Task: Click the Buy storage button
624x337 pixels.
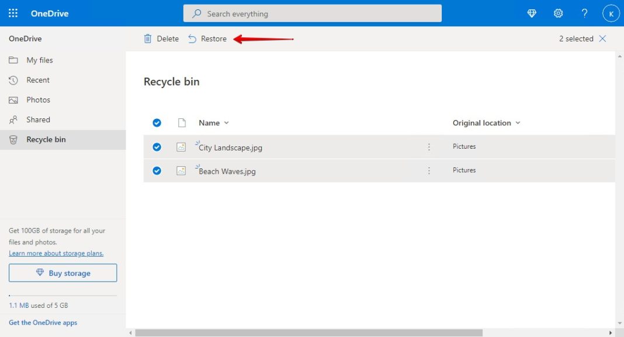Action: point(63,273)
